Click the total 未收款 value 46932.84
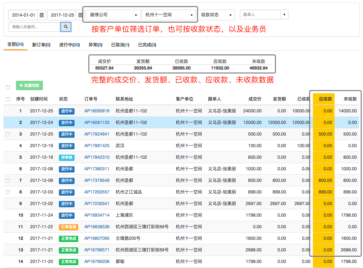This screenshot has width=363, height=268. pyautogui.click(x=258, y=68)
